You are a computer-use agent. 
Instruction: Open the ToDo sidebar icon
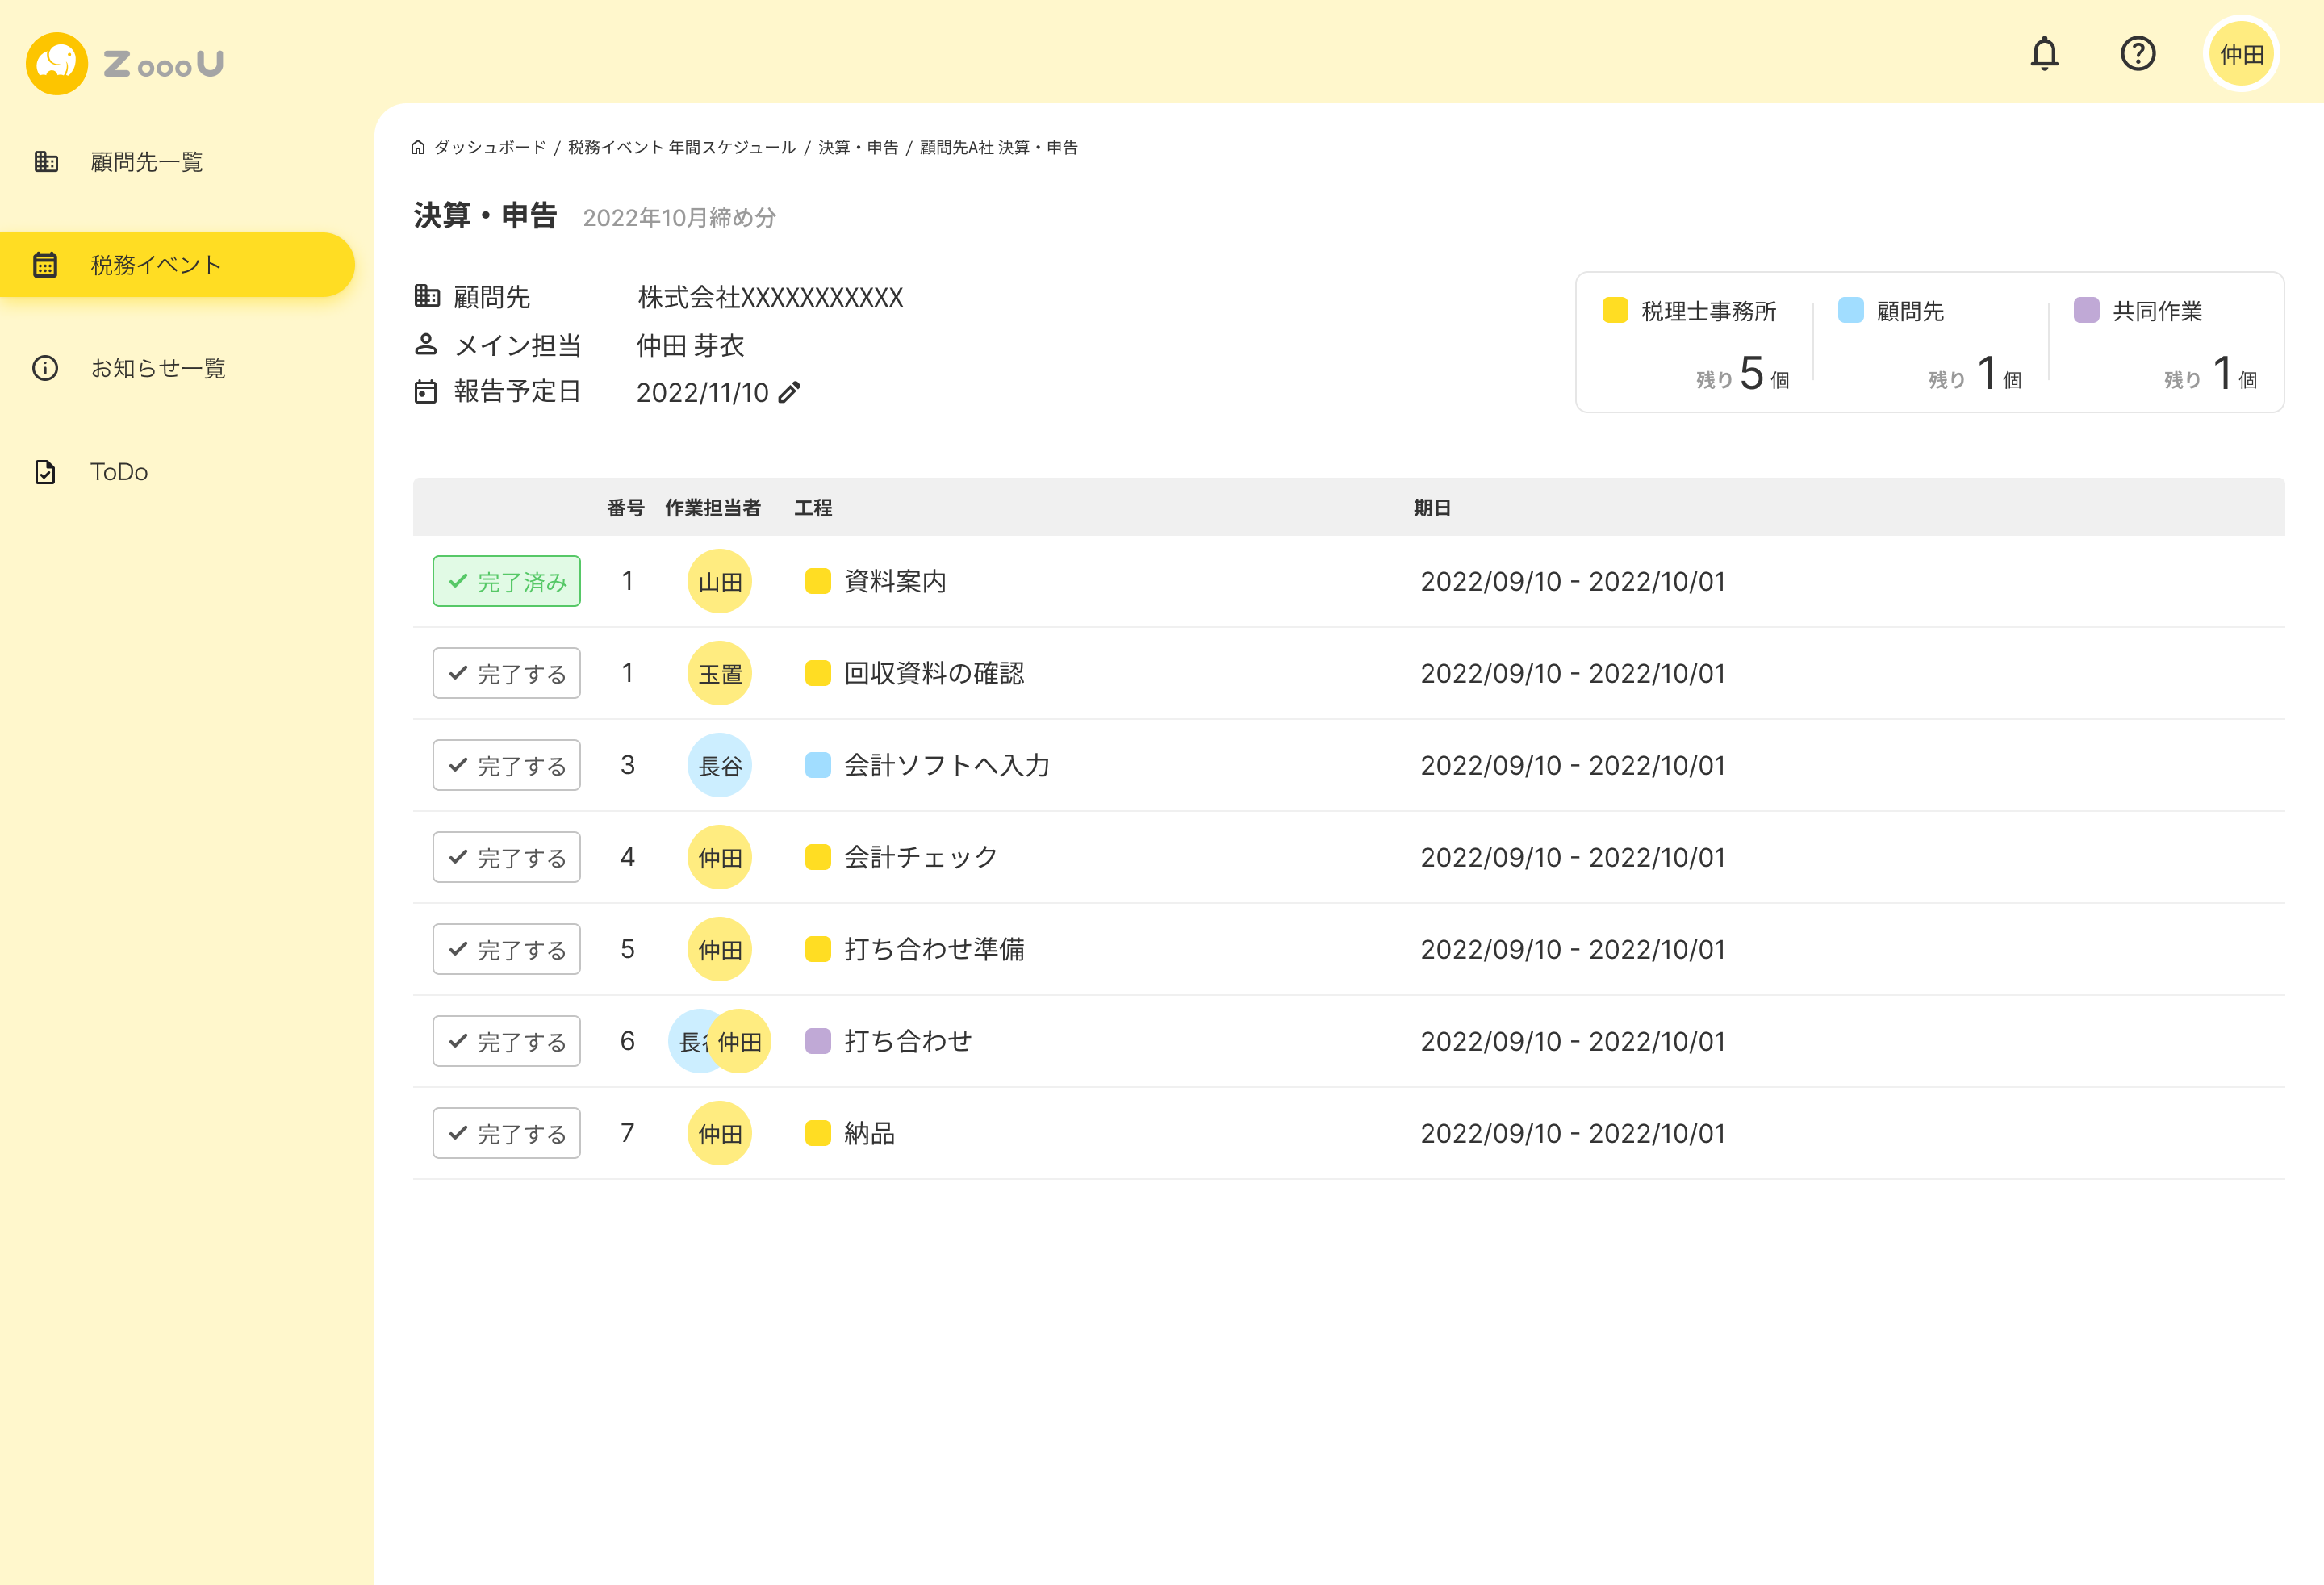46,471
